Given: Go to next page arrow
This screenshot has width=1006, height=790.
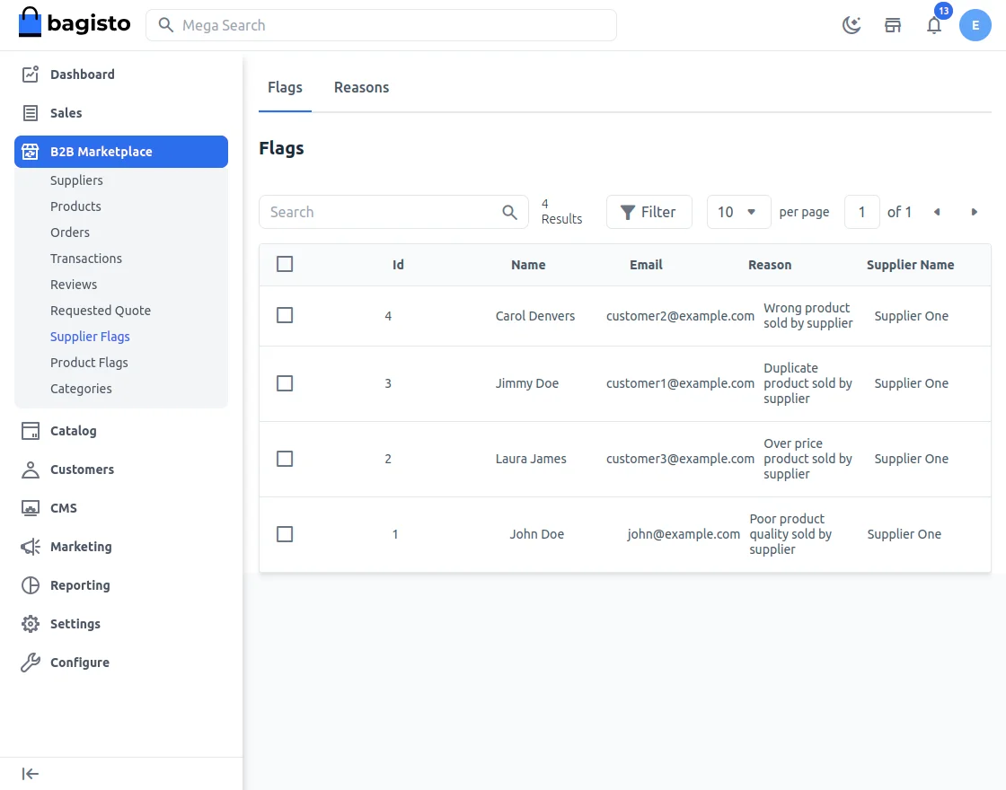Looking at the screenshot, I should (x=975, y=212).
